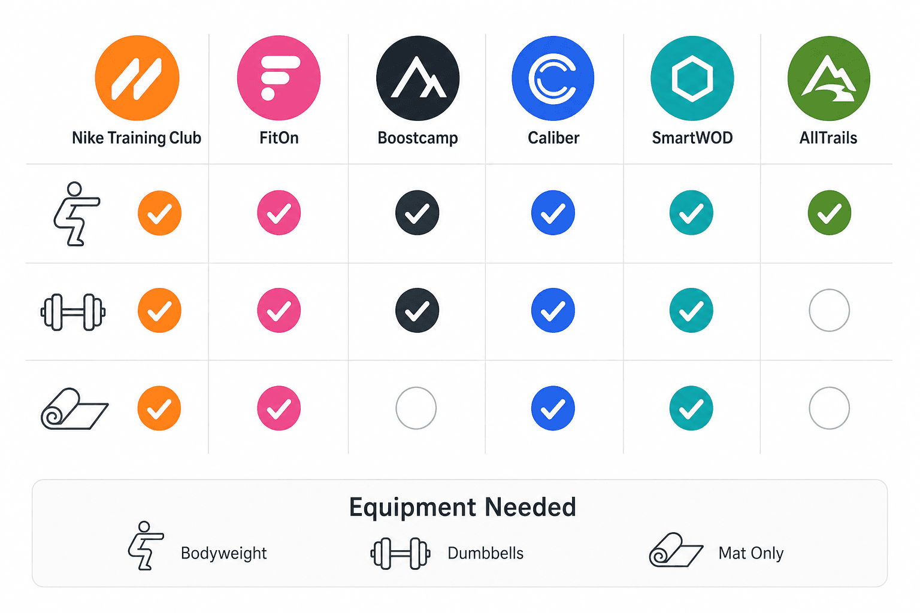
Task: Toggle FitOn dumbbells checkmark
Action: (279, 310)
